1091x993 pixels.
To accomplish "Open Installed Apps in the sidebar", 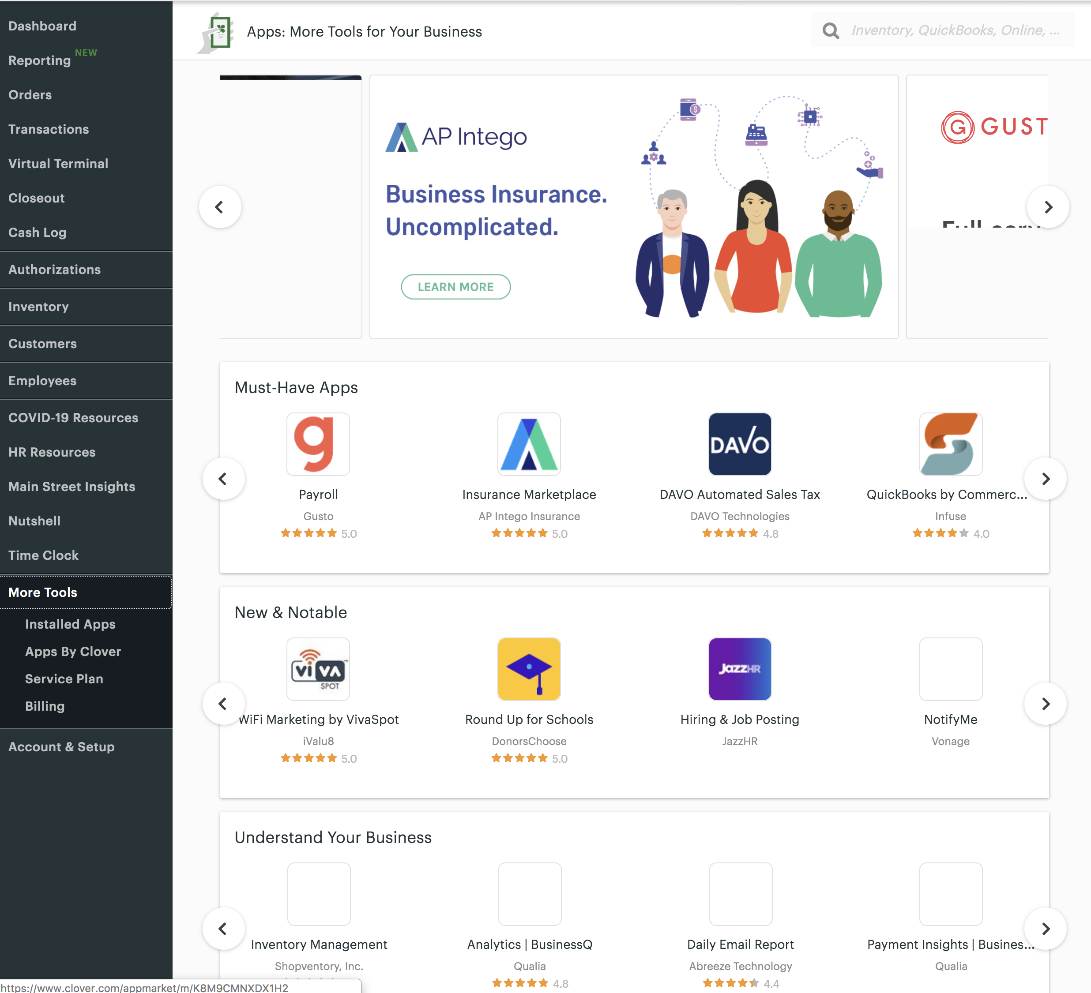I will click(x=70, y=624).
